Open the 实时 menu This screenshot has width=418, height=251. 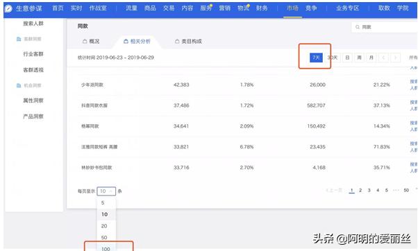[x=76, y=8]
